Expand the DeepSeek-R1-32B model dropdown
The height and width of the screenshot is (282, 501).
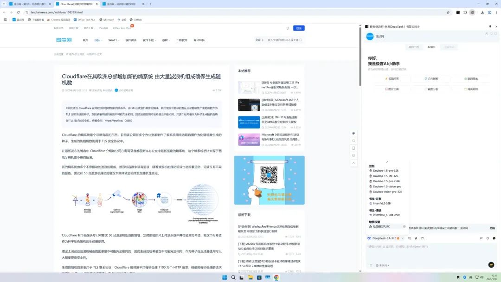403,238
